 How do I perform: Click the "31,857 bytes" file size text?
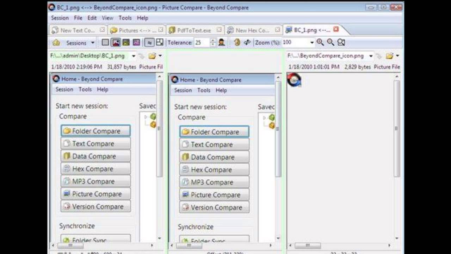pyautogui.click(x=122, y=67)
